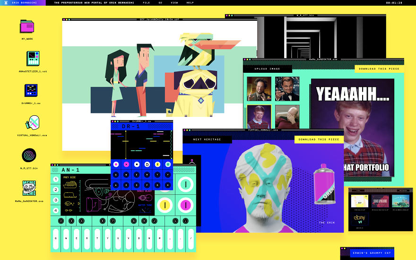Select preset 1 in AN-1 synth

tap(56, 179)
